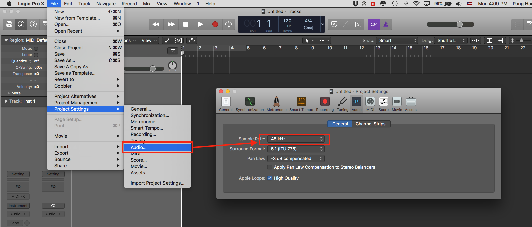Expand the Track Inst 1 disclosure triangle

pyautogui.click(x=6, y=101)
